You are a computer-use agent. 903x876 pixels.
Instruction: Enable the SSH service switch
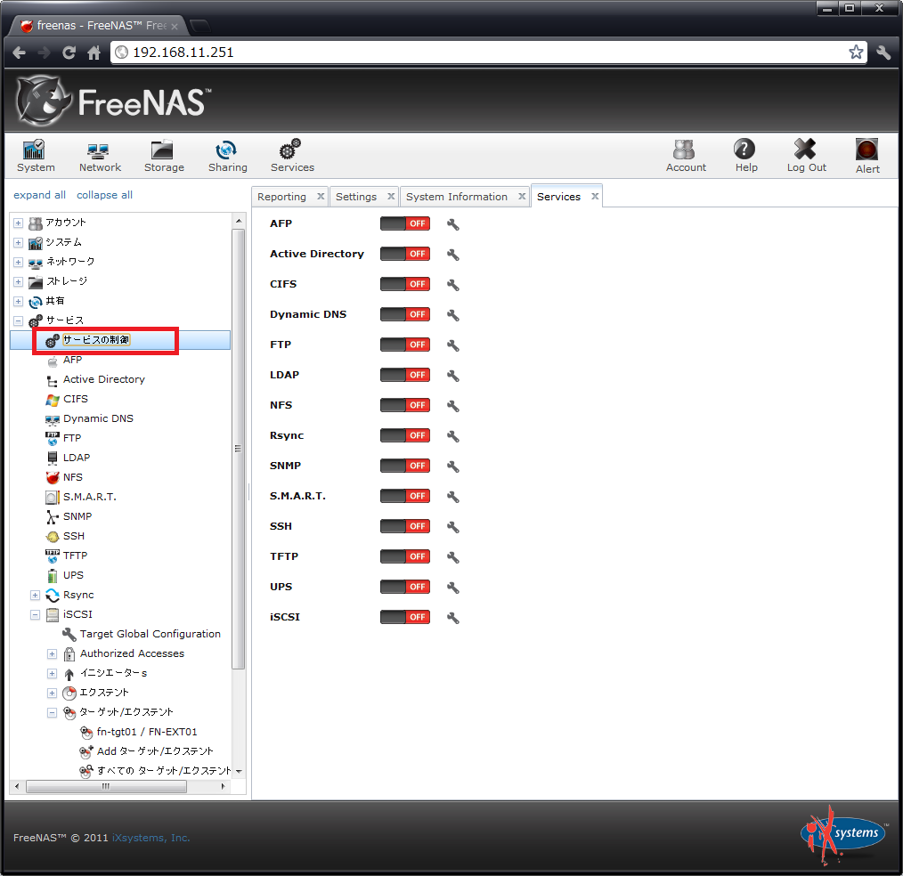405,526
